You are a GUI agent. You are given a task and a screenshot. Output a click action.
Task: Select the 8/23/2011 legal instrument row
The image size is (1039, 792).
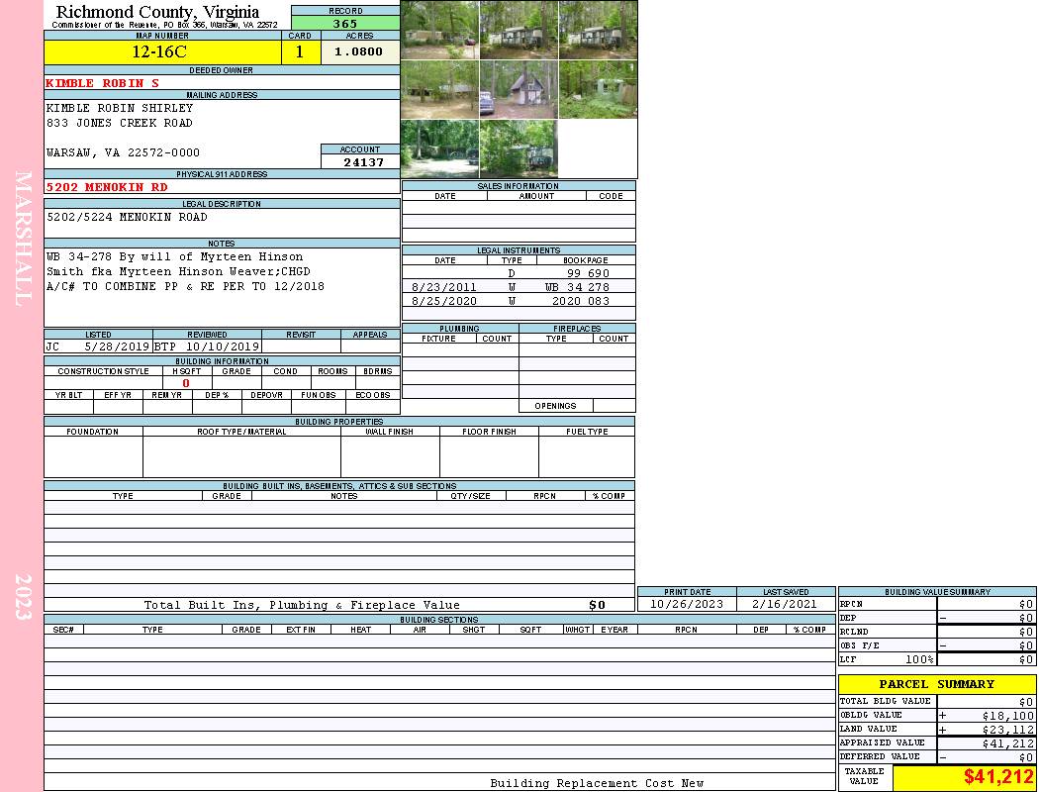point(519,287)
